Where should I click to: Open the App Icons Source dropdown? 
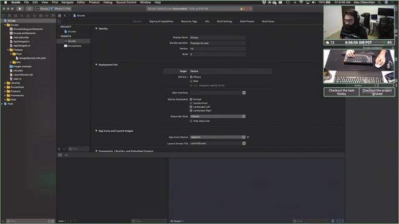point(218,137)
